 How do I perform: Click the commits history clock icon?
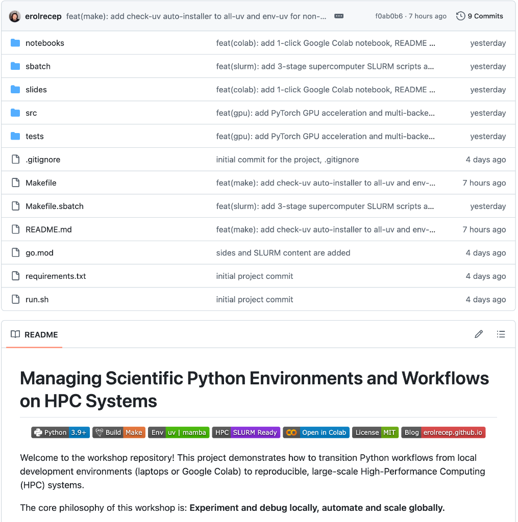(460, 16)
